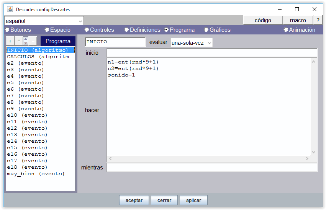326x210 pixels.
Task: Click the horizontal scrollbar of the hacer area
Action: [x=209, y=158]
